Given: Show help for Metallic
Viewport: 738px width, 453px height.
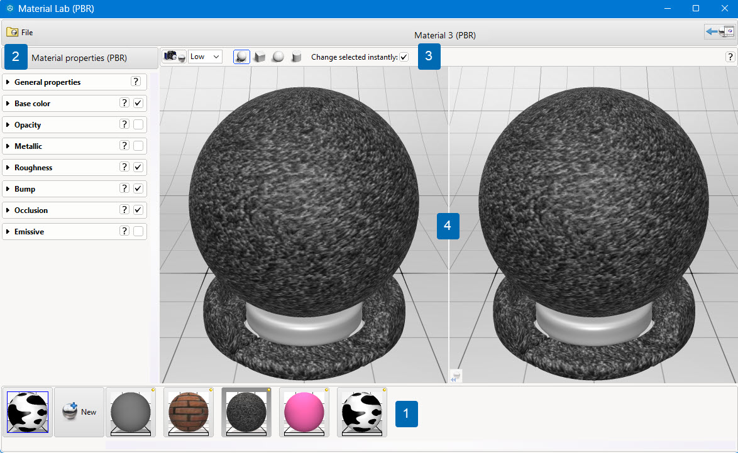Looking at the screenshot, I should tap(124, 145).
